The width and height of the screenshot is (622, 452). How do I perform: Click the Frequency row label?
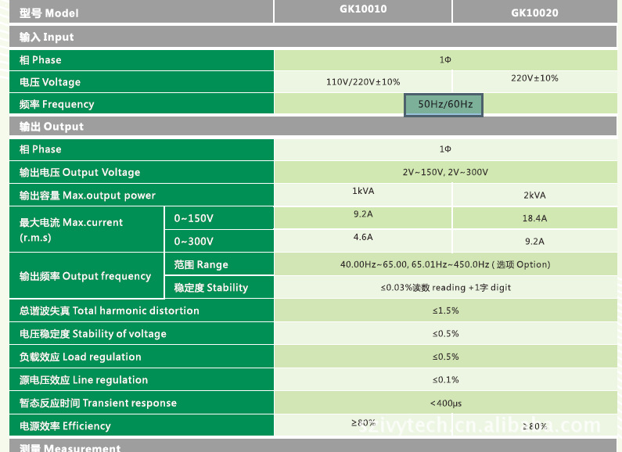click(x=56, y=105)
